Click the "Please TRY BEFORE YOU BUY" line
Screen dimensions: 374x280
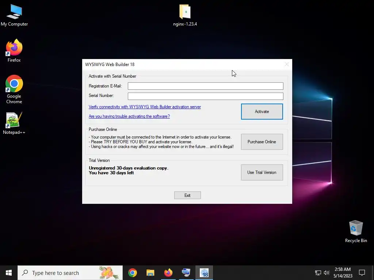(x=141, y=142)
